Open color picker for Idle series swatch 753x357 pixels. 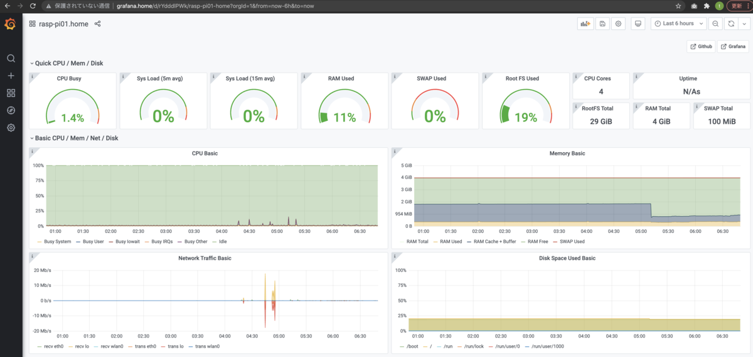click(x=215, y=242)
